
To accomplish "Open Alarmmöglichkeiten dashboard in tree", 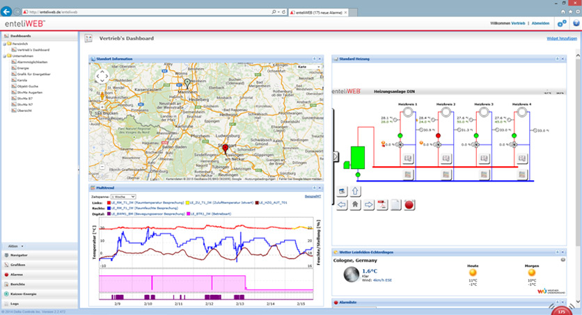I will tap(32, 62).
